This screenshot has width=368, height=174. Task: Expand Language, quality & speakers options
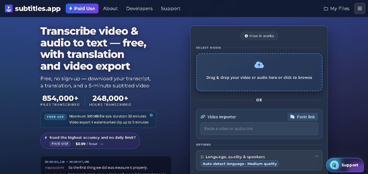click(259, 160)
